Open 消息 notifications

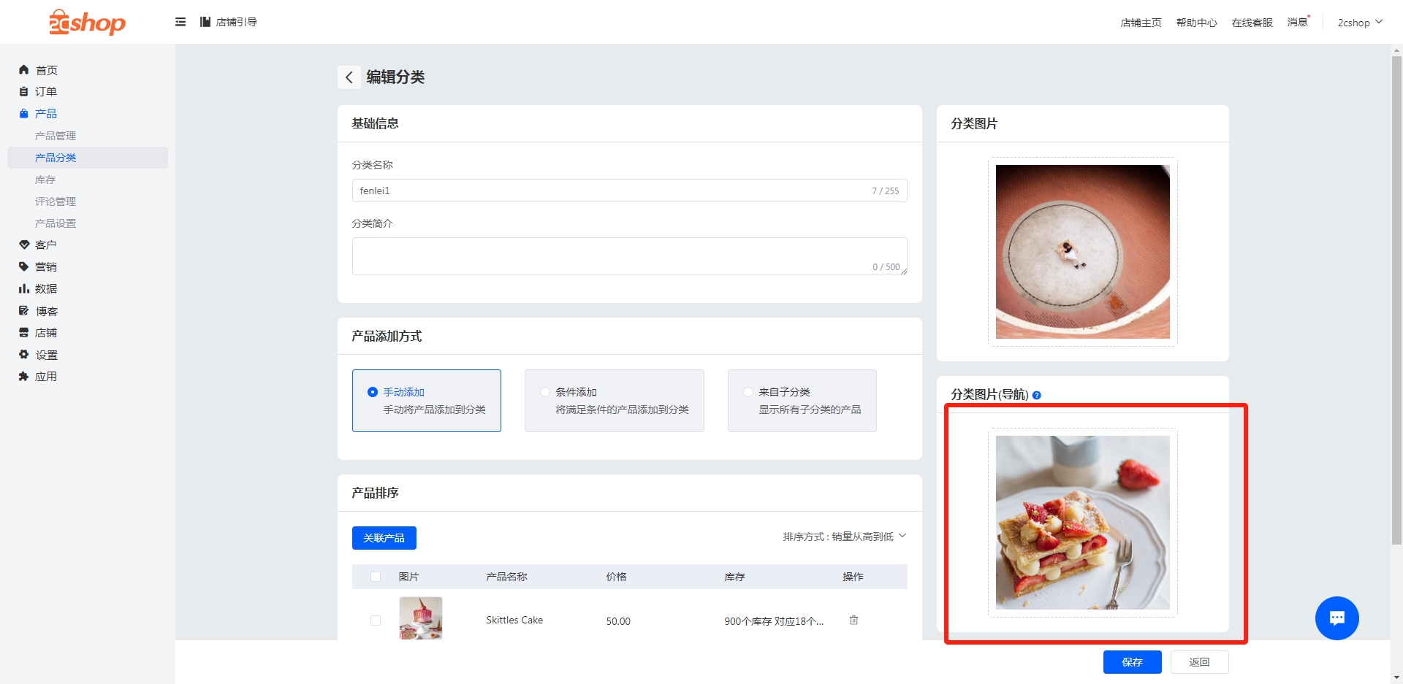pyautogui.click(x=1298, y=22)
